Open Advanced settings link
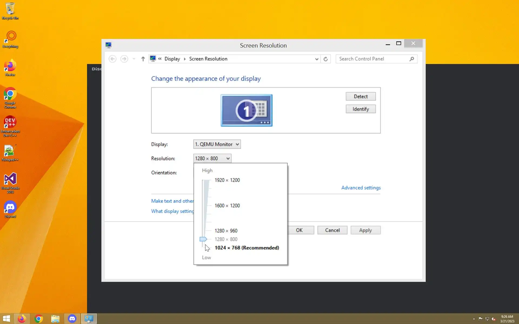519x324 pixels. pyautogui.click(x=361, y=188)
